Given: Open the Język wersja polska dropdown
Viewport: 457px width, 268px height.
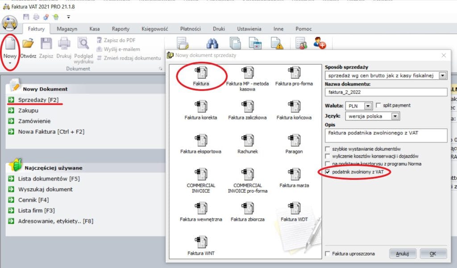Looking at the screenshot, I should (395, 116).
